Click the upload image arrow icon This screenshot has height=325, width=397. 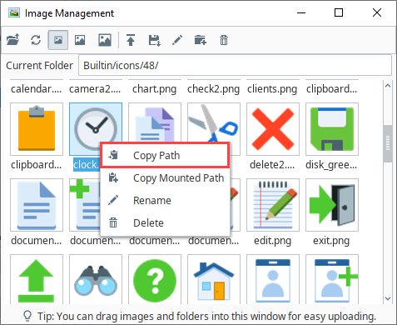pos(131,40)
